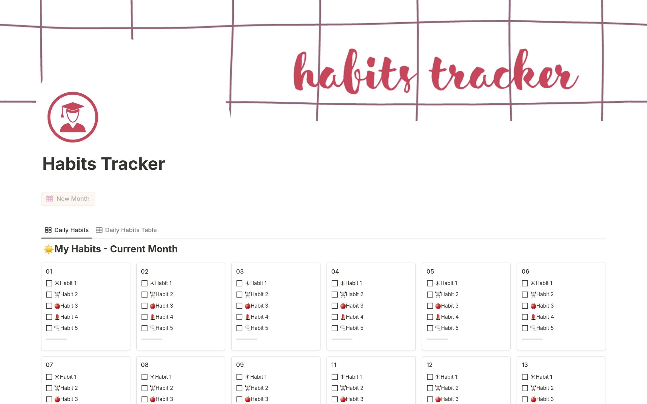Viewport: 647px width, 404px height.
Task: Click the table view icon on Daily Habits Table tab
Action: click(x=99, y=230)
